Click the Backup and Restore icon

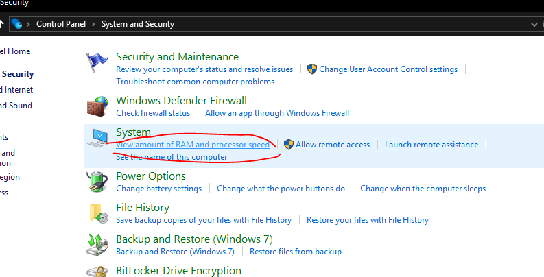tap(97, 245)
